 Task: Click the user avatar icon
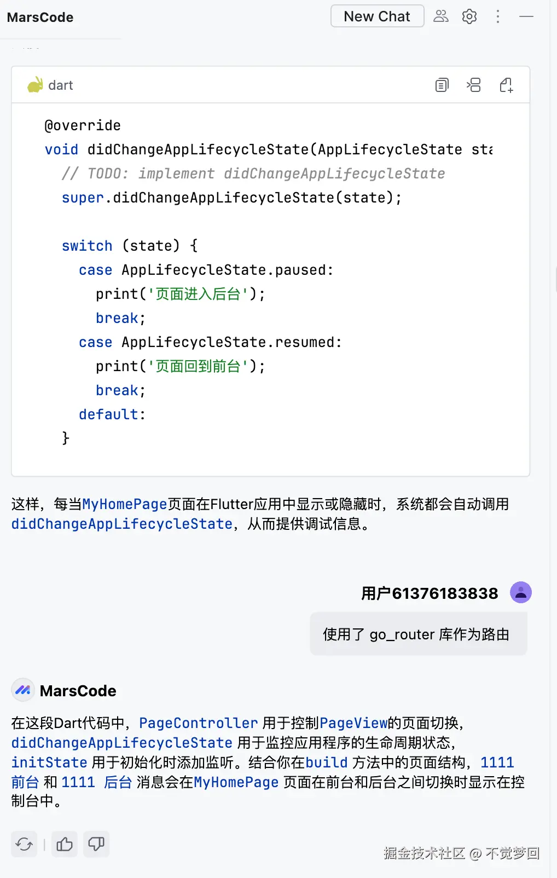(x=520, y=592)
